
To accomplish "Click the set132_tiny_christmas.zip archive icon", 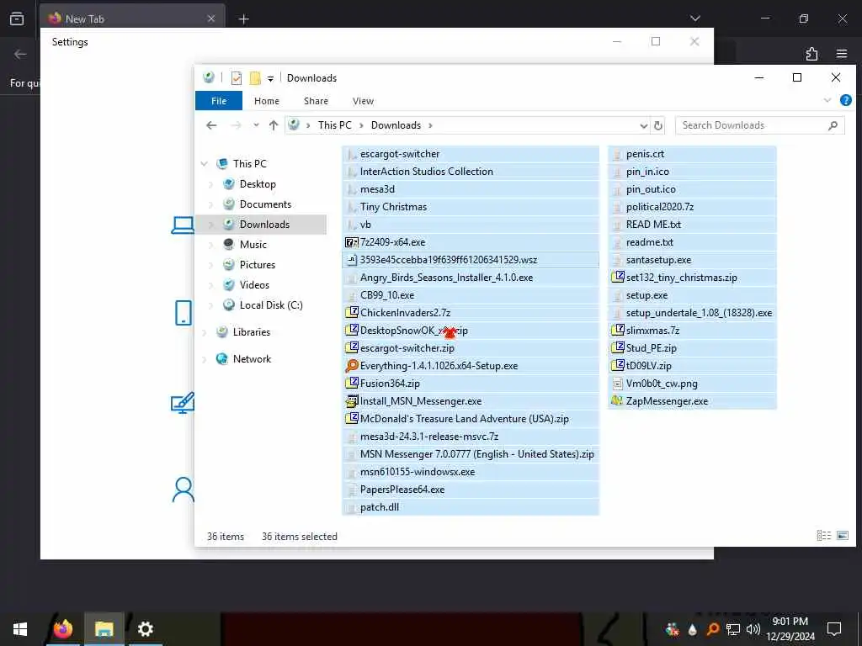I will pyautogui.click(x=617, y=278).
